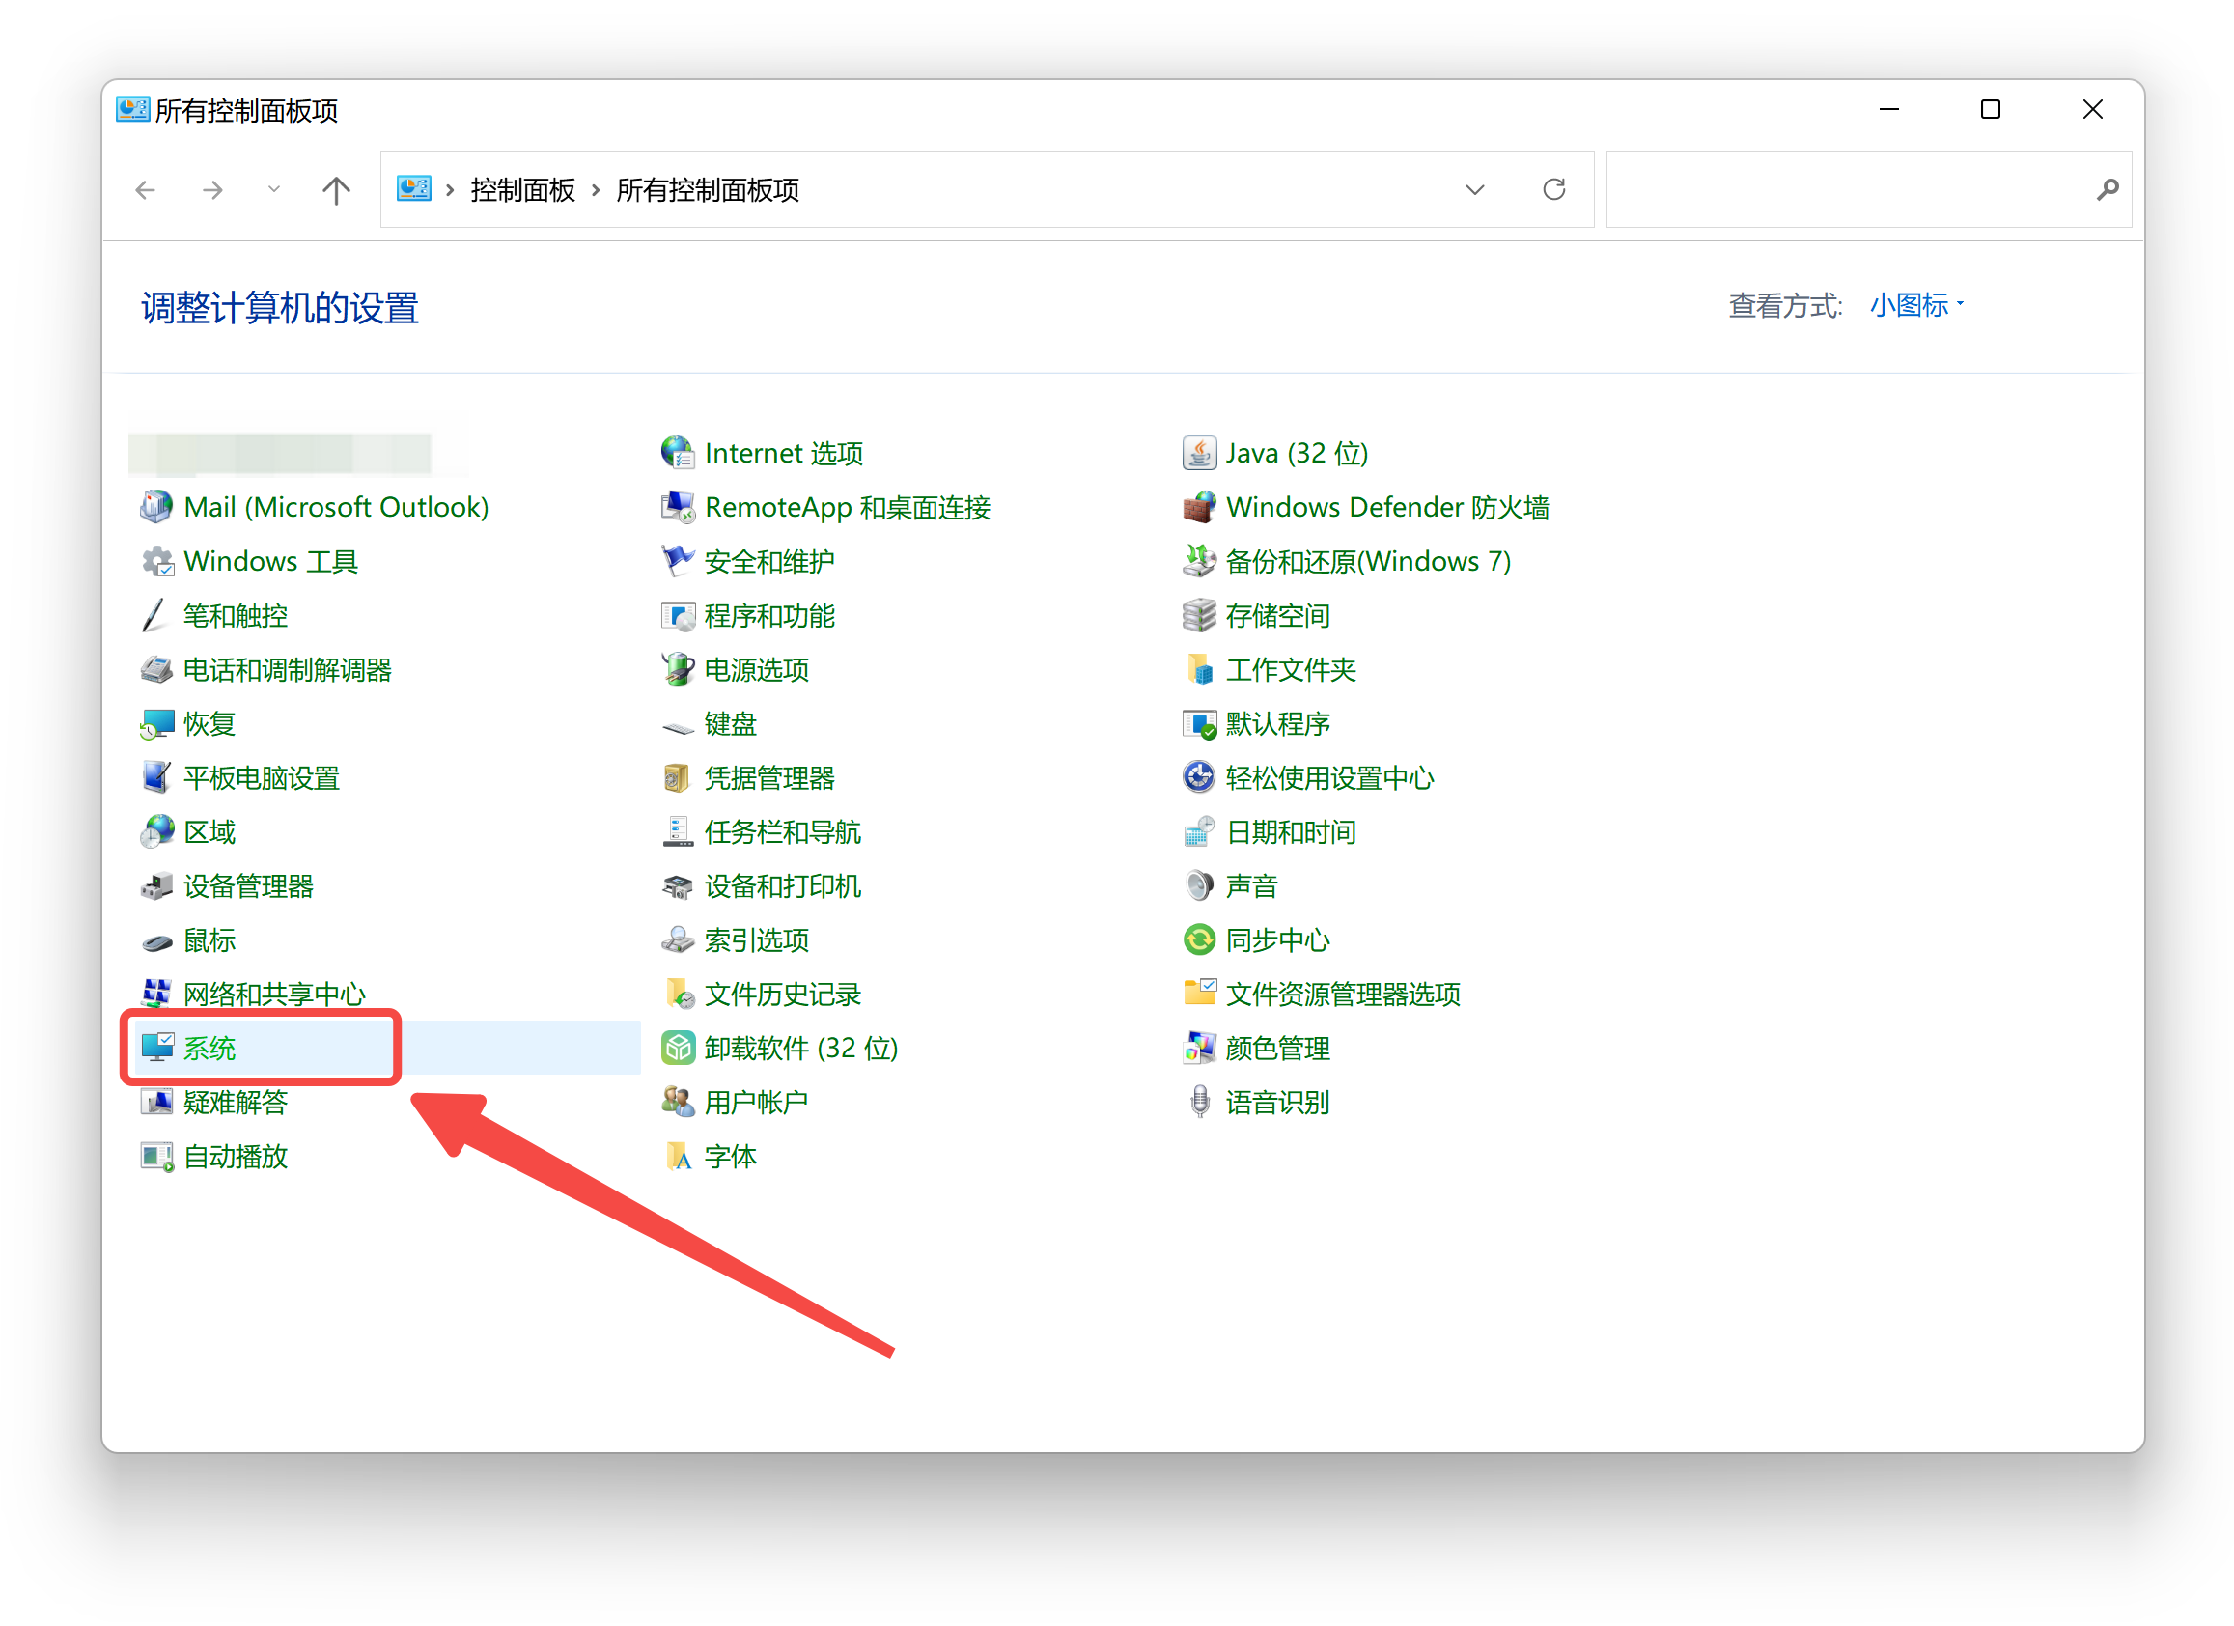This screenshot has height=1626, width=2234.
Task: Open the 用户帐户 link
Action: click(756, 1102)
